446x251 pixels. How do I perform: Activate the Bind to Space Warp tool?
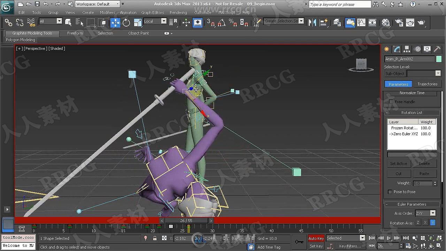31,23
